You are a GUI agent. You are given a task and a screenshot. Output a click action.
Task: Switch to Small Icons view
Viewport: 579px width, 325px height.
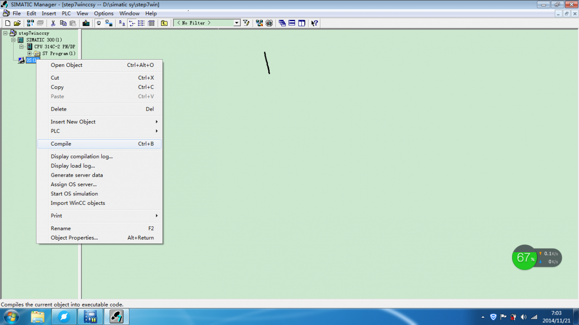[132, 23]
